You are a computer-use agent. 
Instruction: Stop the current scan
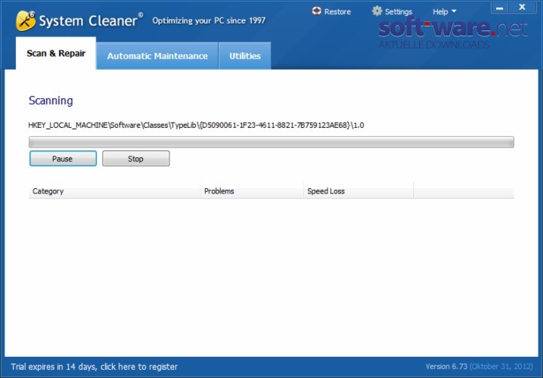[x=136, y=159]
